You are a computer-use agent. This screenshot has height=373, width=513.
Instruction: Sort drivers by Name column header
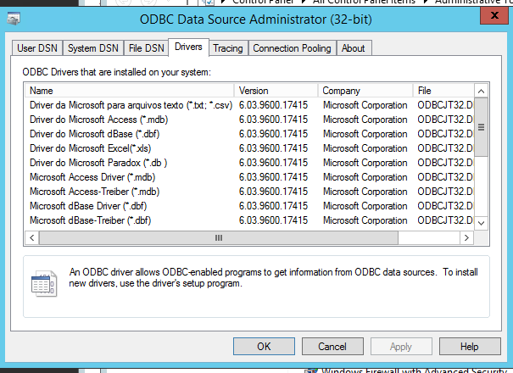pyautogui.click(x=129, y=91)
